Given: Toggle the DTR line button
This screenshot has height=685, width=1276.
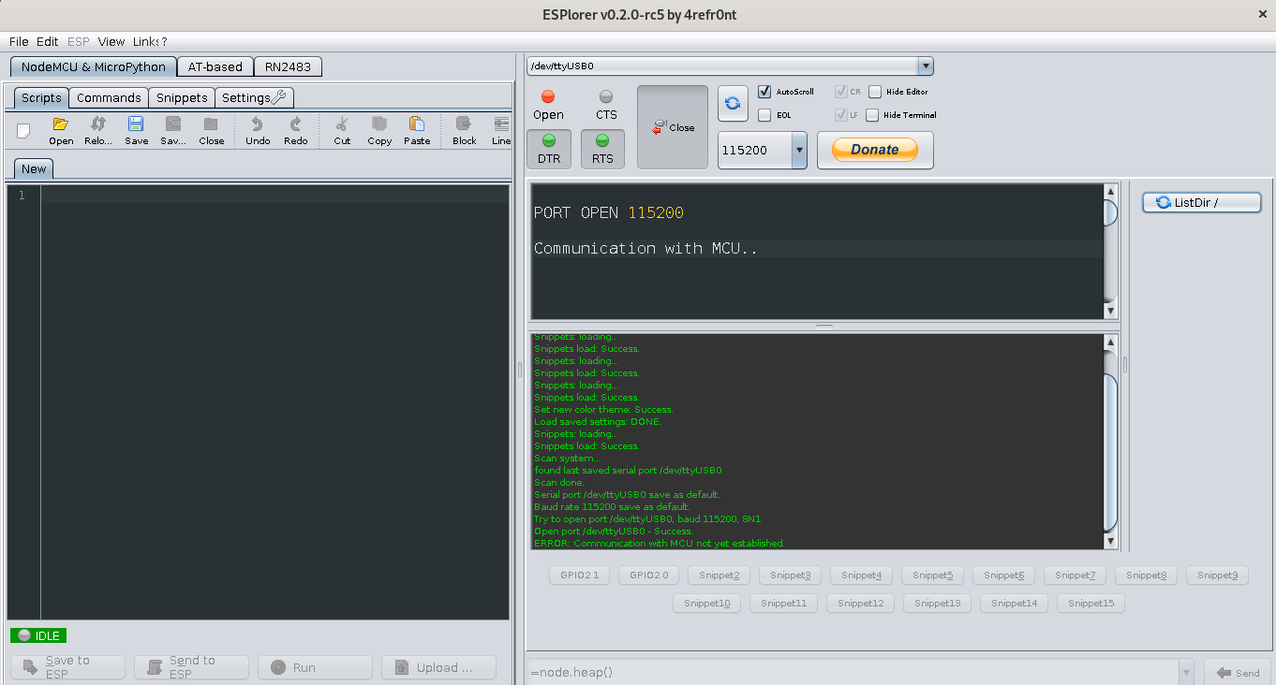Looking at the screenshot, I should tap(549, 150).
